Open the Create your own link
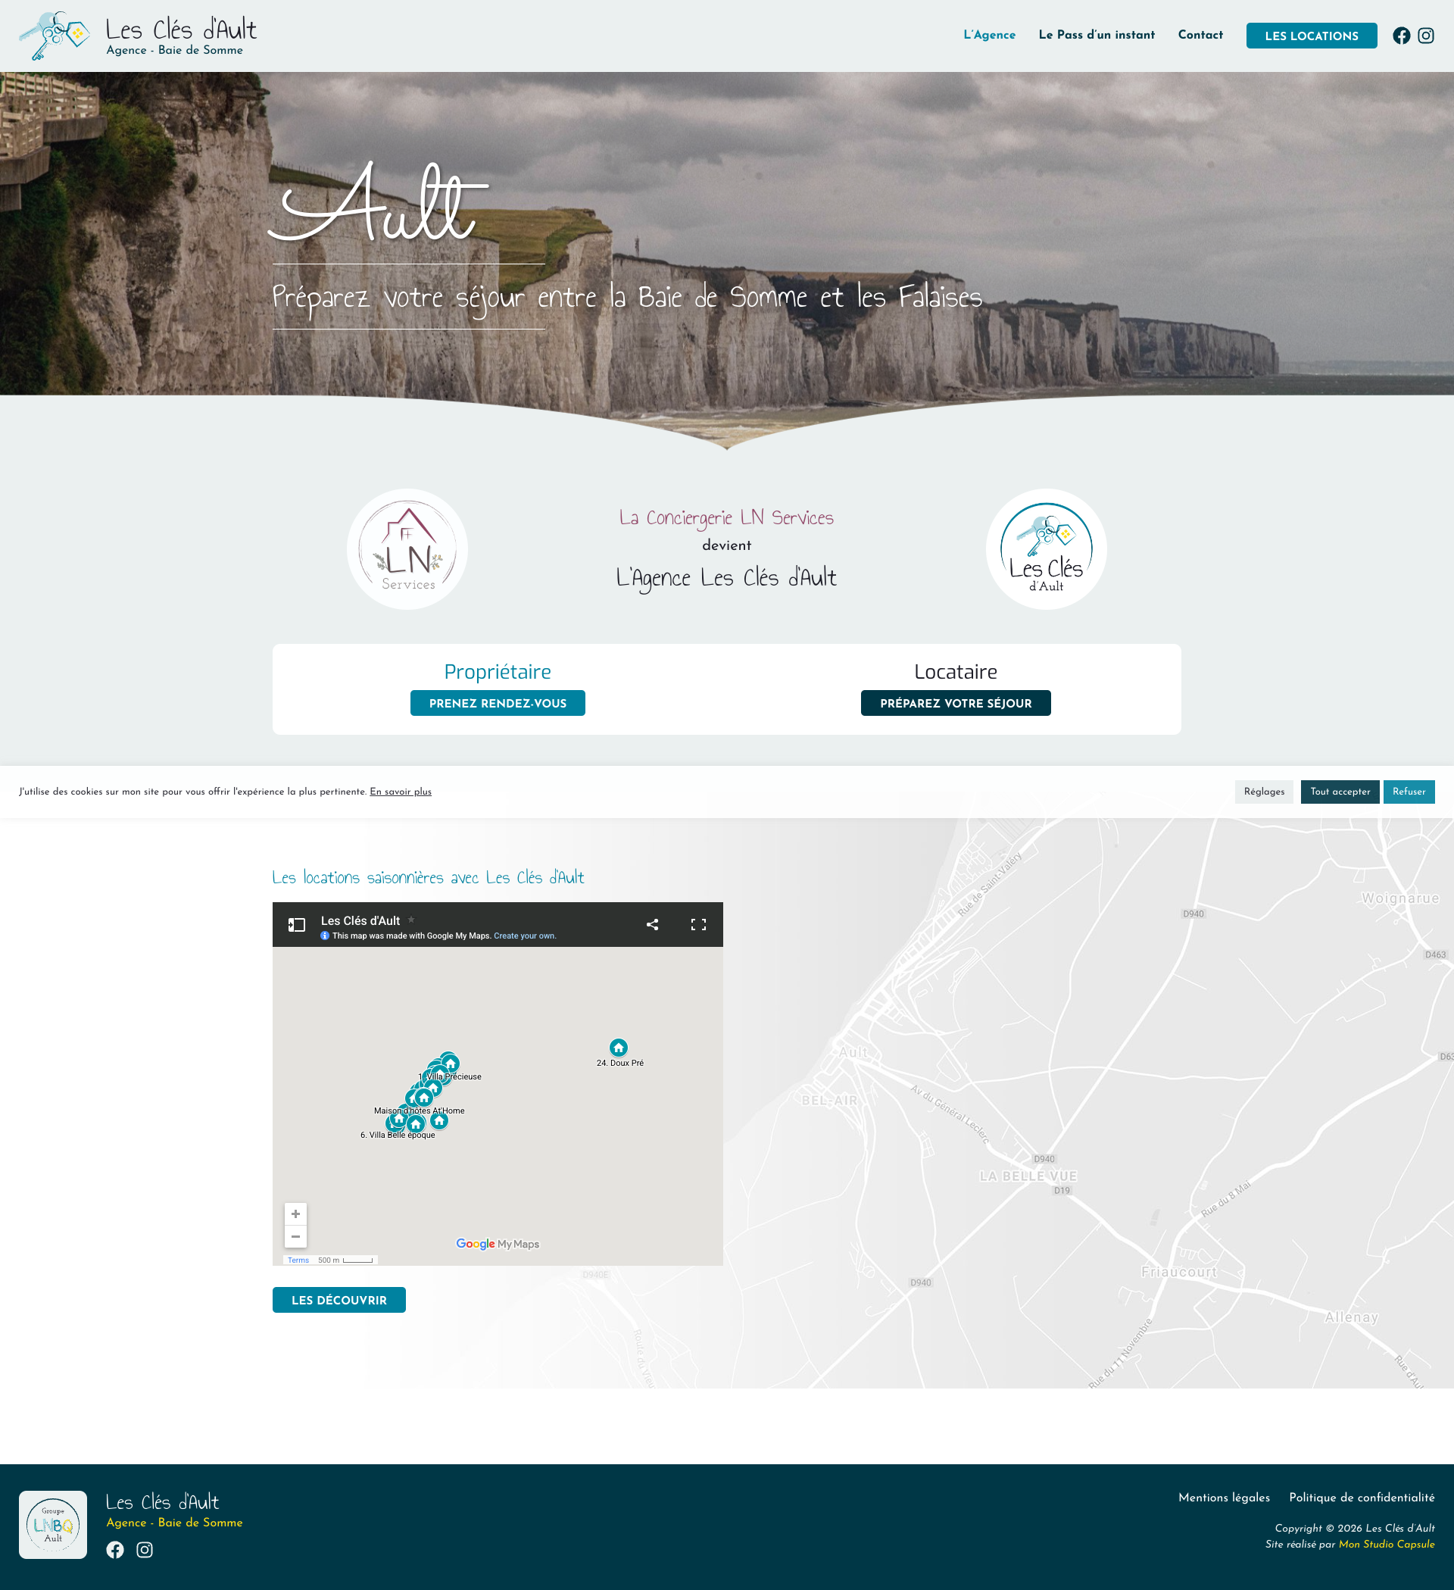Screen dimensions: 1454x1590 525,936
